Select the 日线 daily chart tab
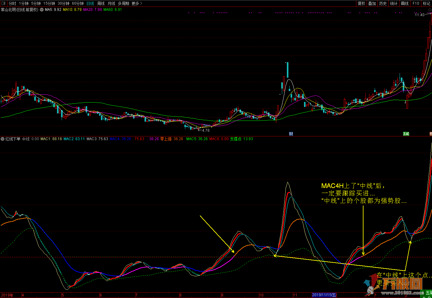Viewport: 432px width, 298px height. pos(90,3)
